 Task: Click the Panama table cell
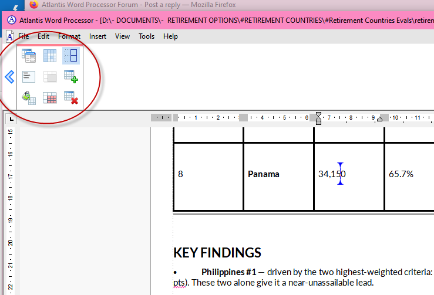click(278, 174)
